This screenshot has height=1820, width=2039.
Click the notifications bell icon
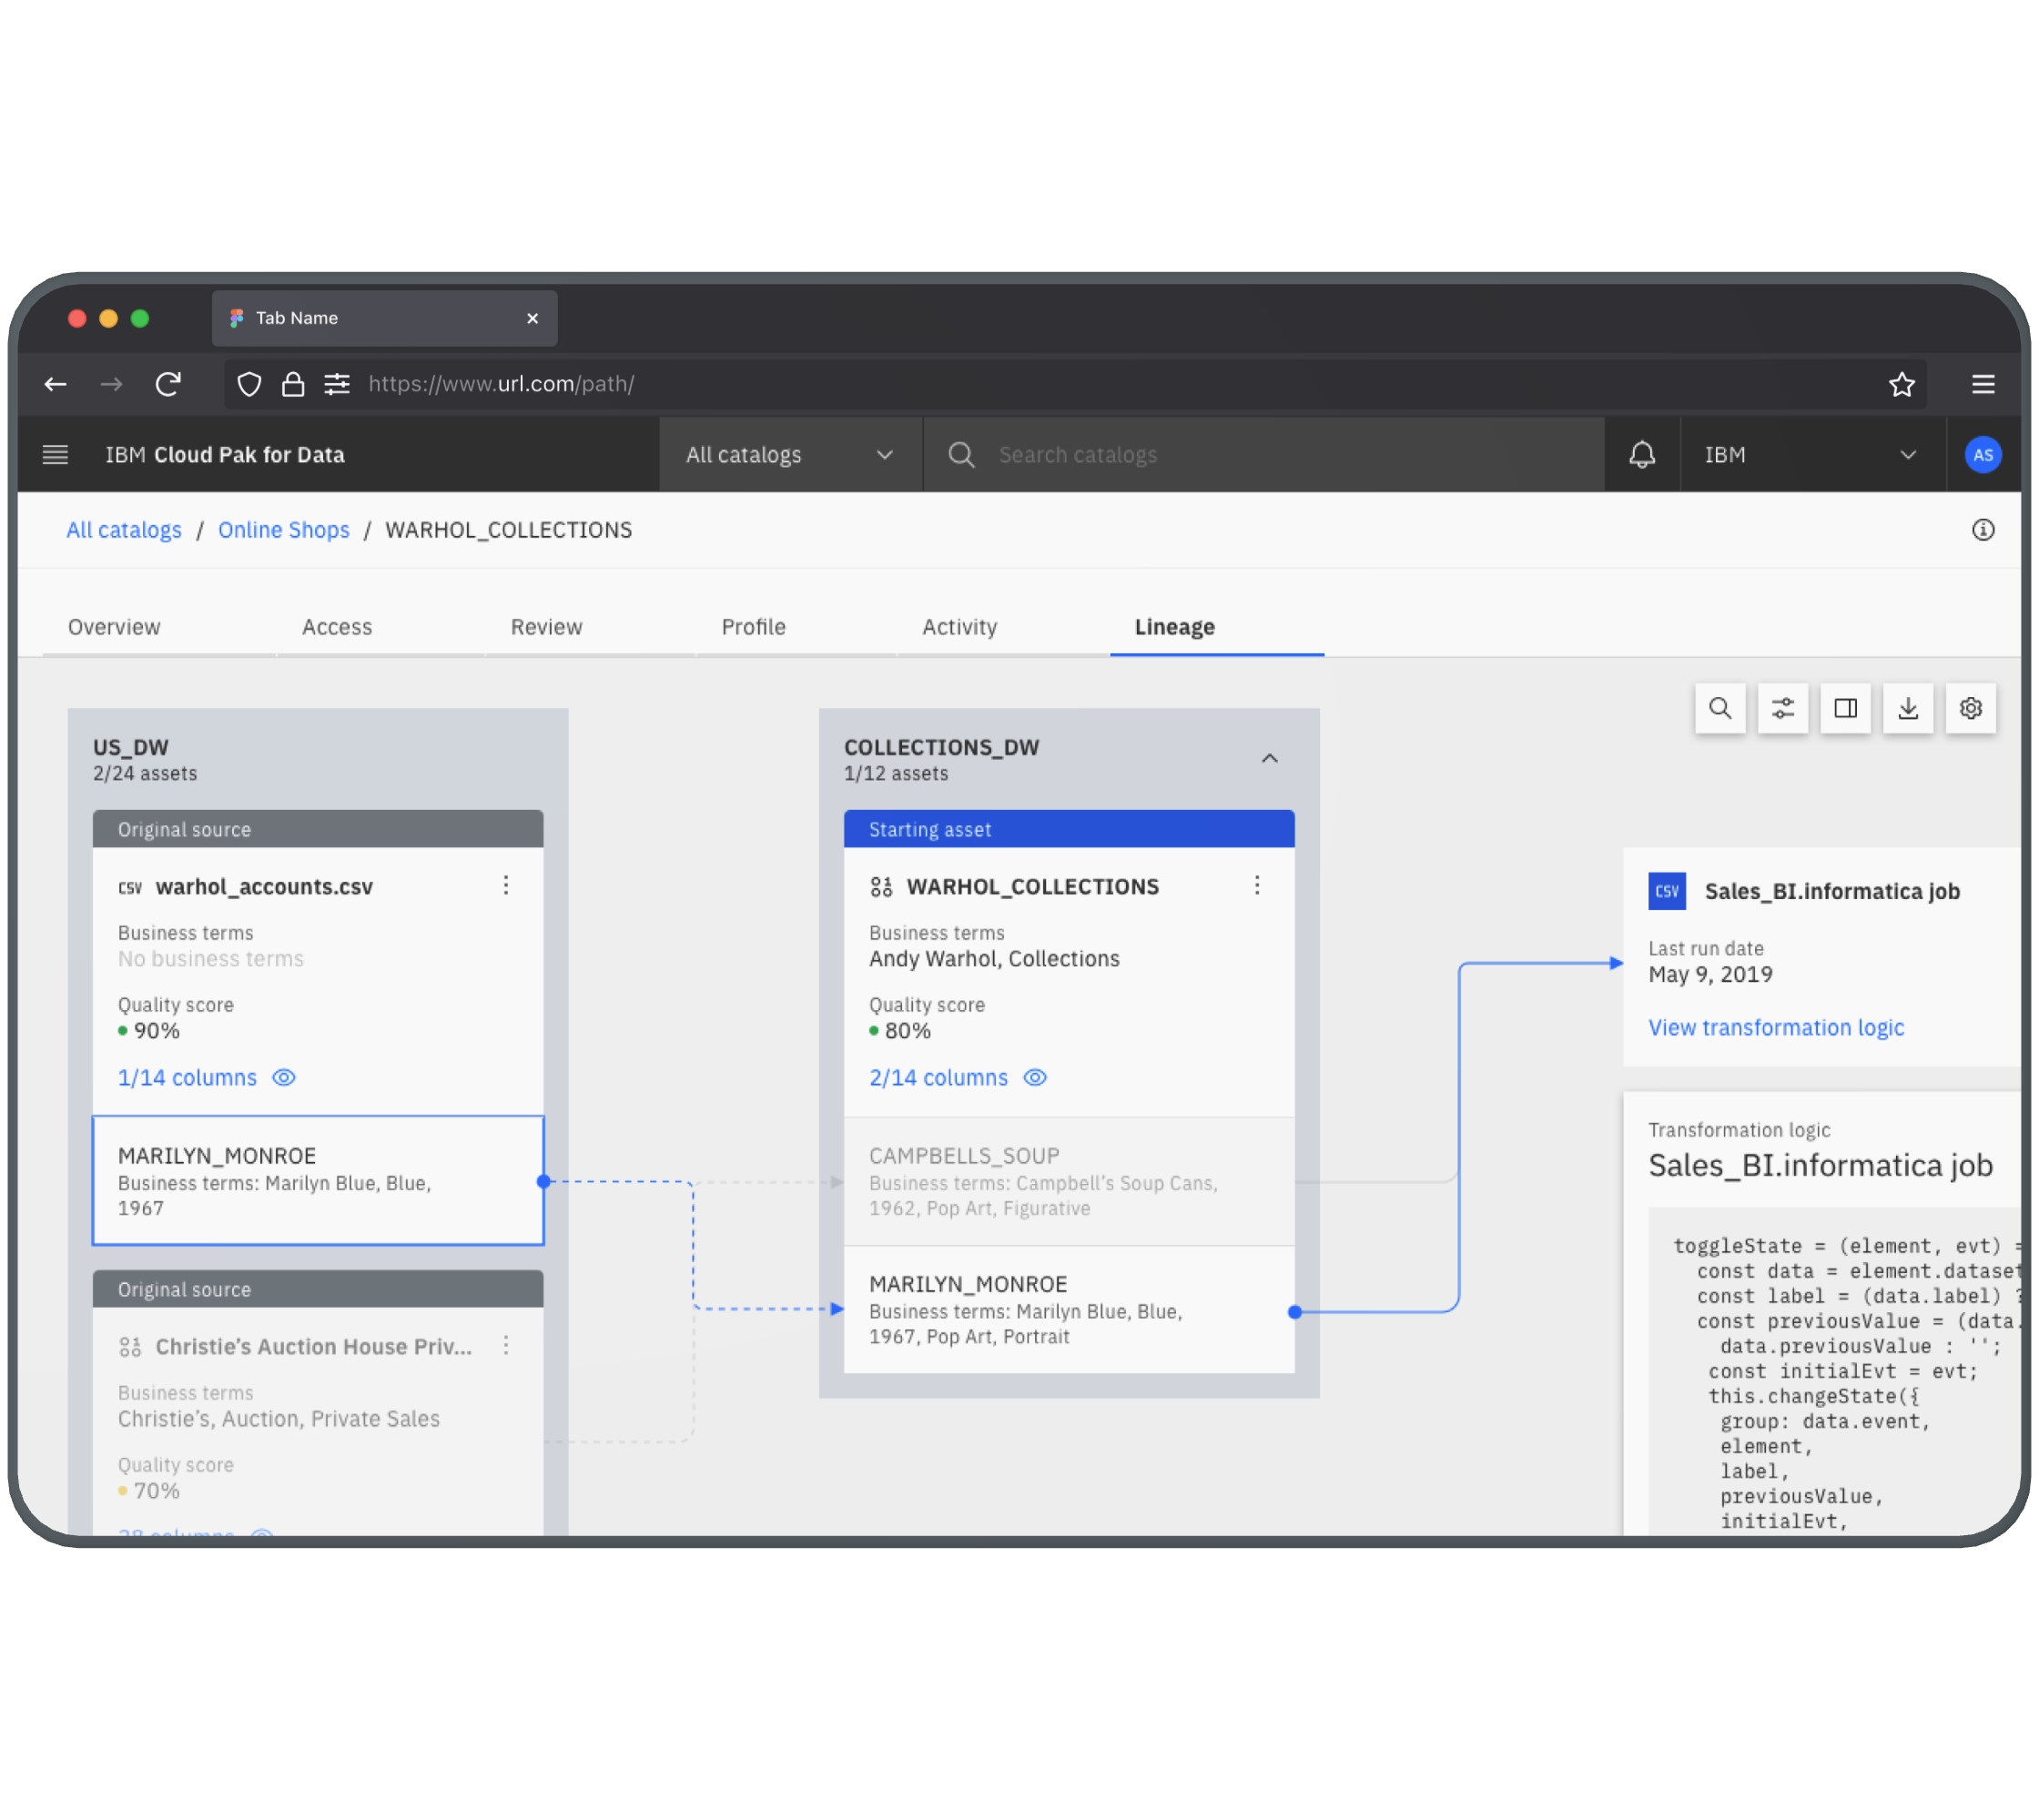coord(1642,455)
